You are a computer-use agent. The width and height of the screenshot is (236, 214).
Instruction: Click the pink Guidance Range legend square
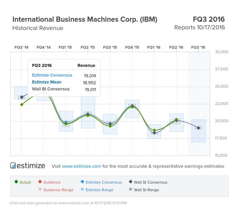point(40,189)
